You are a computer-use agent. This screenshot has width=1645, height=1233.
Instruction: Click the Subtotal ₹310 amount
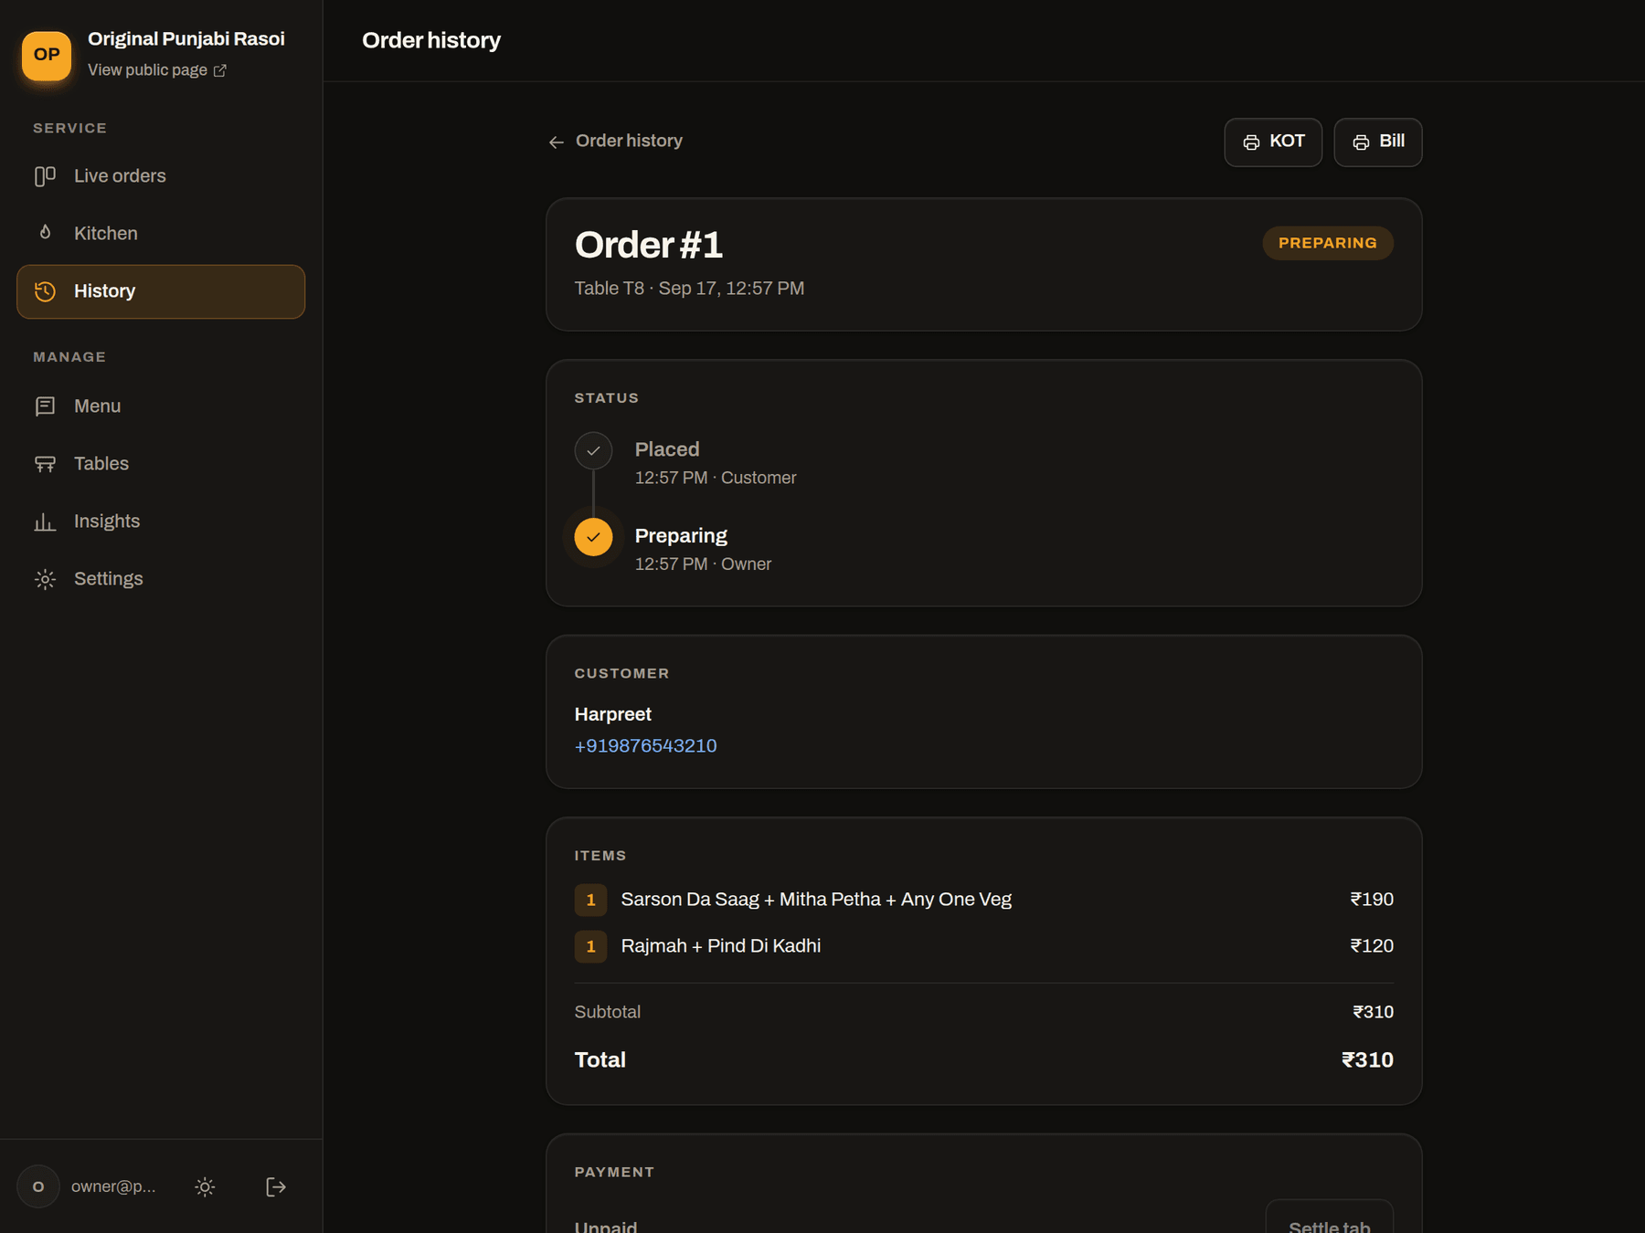[x=1373, y=1012]
